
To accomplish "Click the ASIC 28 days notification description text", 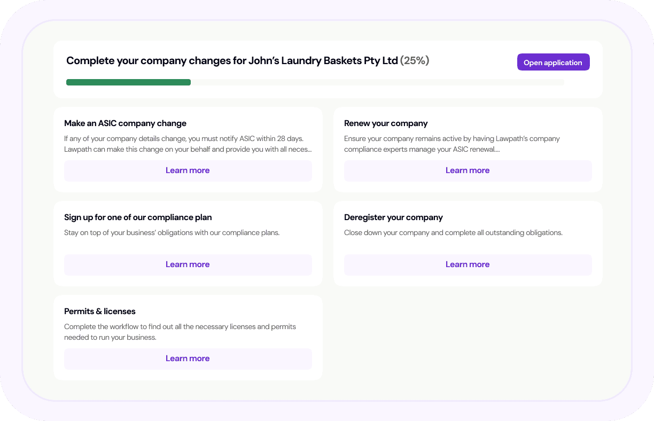I will 188,144.
